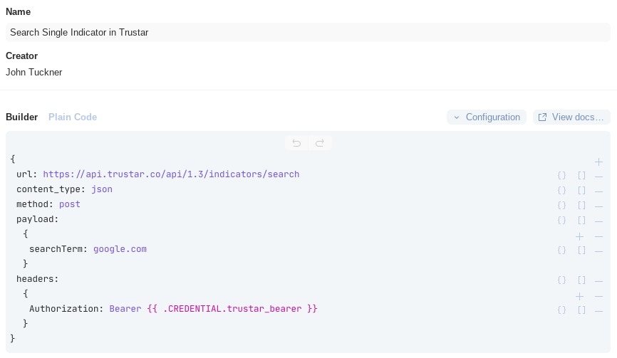Click the Bearer credential Authorization value
The image size is (617, 358).
(x=213, y=309)
